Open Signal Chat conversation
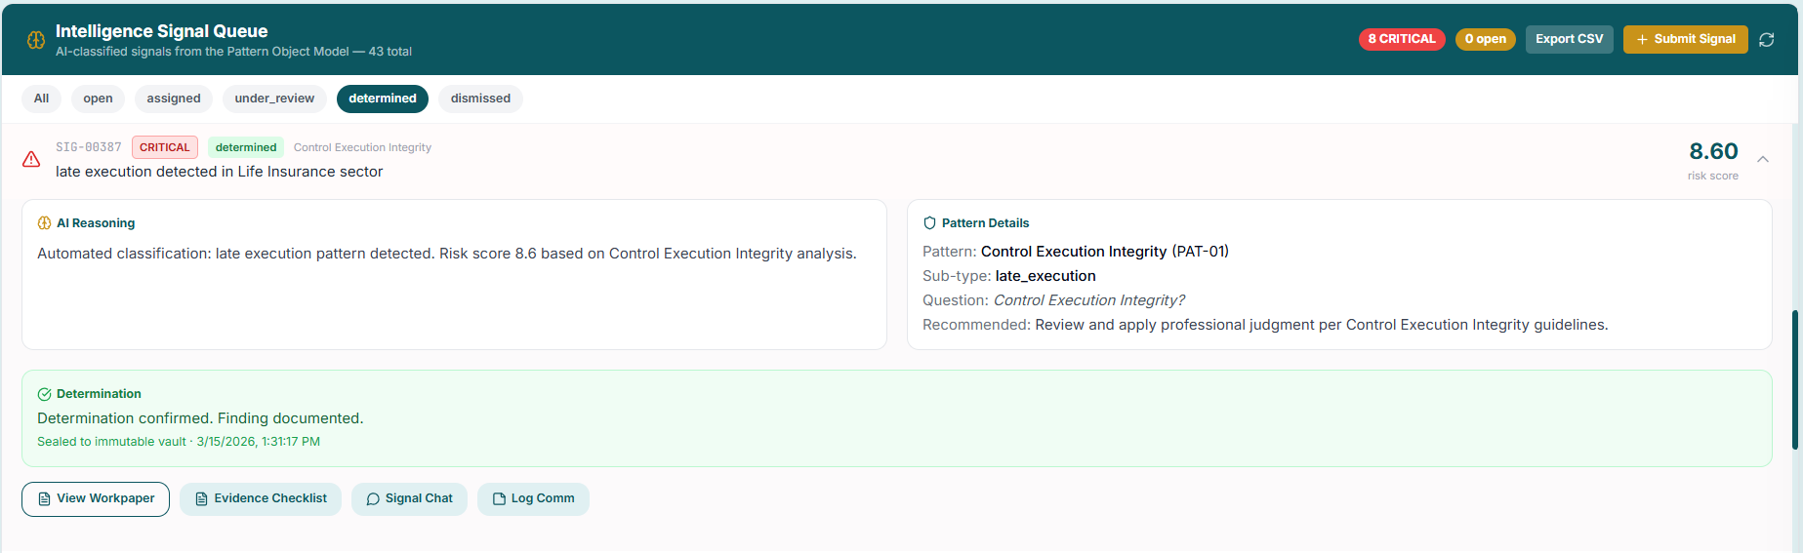The width and height of the screenshot is (1803, 553). pos(409,498)
